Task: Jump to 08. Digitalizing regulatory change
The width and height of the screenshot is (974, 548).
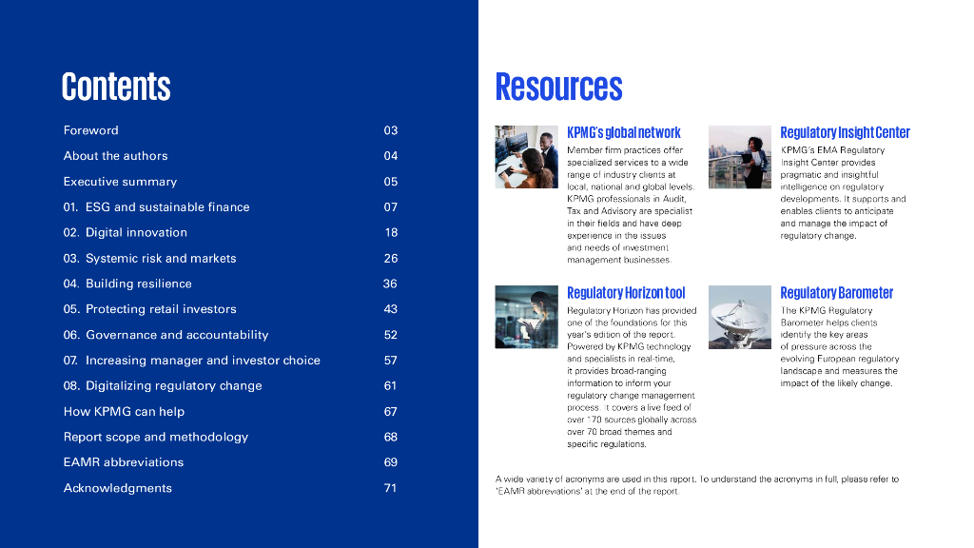Action: 163,386
